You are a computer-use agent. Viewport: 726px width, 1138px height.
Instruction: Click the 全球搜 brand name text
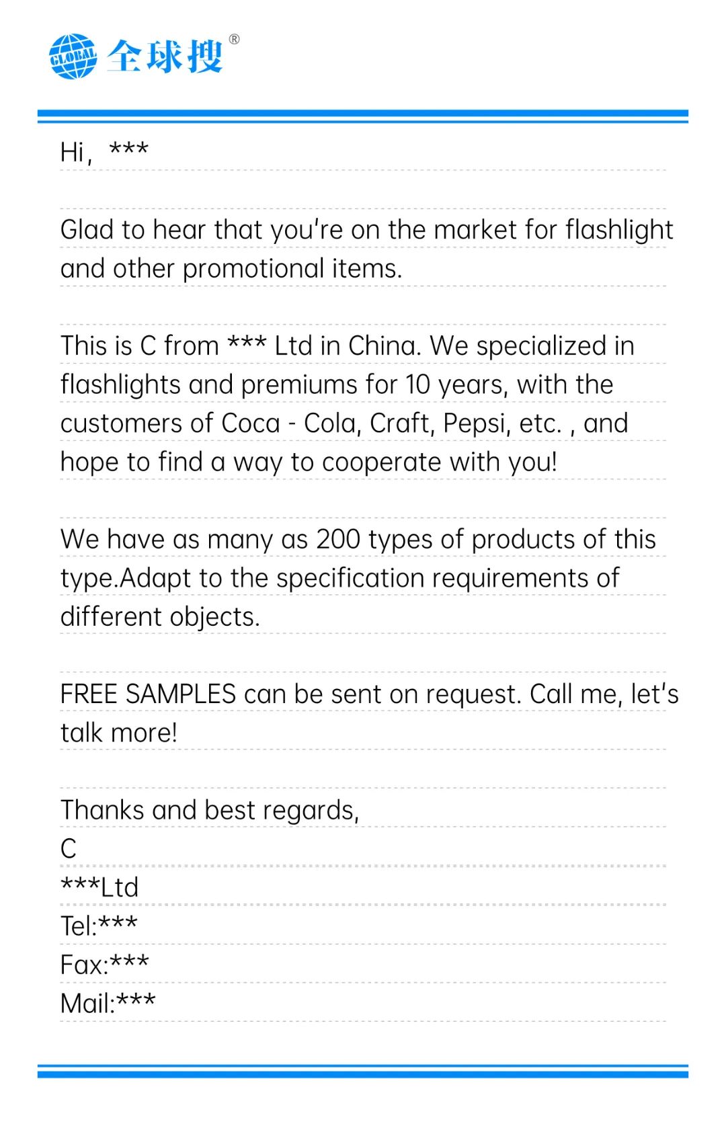pos(164,56)
